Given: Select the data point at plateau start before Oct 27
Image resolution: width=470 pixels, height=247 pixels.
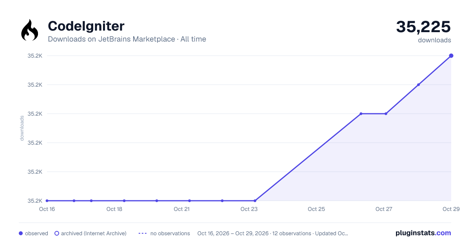Looking at the screenshot, I should coord(361,114).
